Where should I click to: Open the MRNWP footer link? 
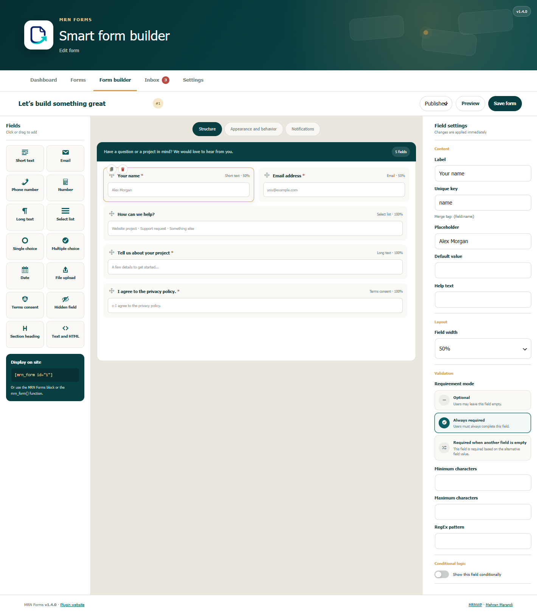[475, 605]
